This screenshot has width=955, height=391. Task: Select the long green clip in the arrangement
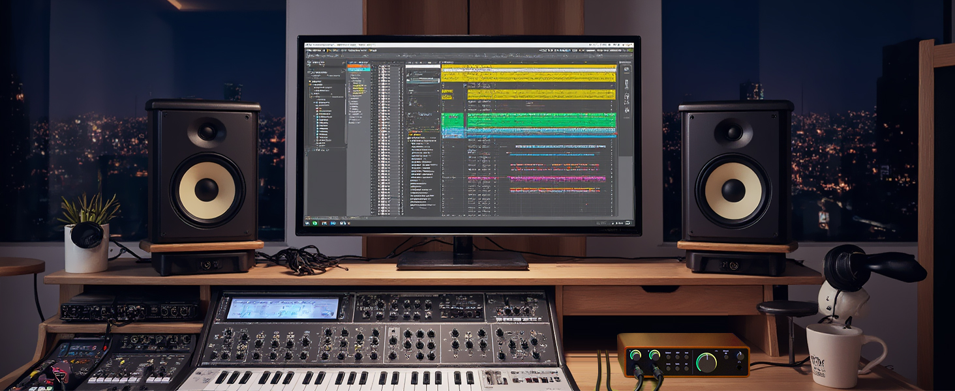point(541,120)
